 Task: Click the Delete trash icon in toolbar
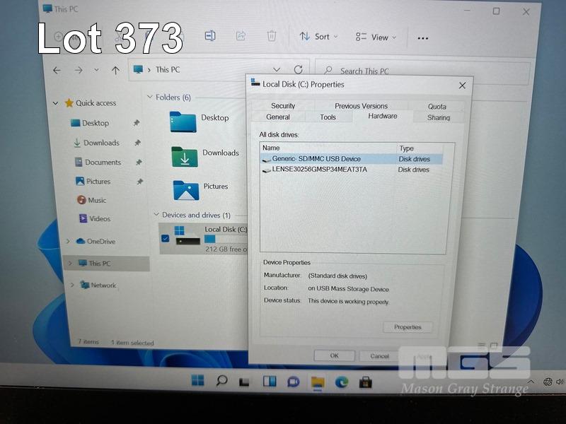[272, 36]
